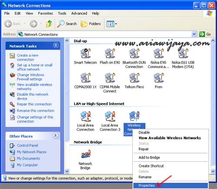This screenshot has width=217, height=189.
Task: Click the Back toolbar arrow
Action: [x=8, y=24]
